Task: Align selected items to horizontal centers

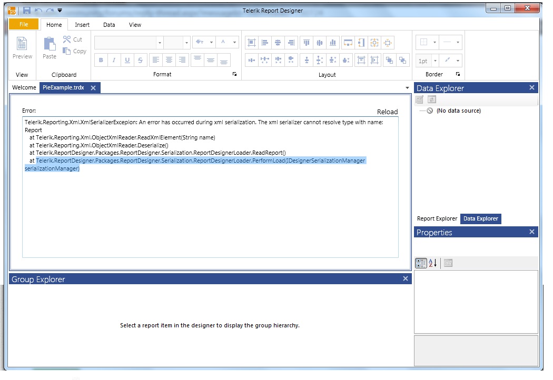Action: point(278,43)
